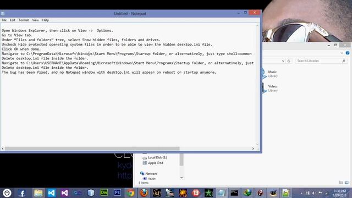352x198 pixels.
Task: Click the line 'Navigate to C:\ProgramData\Microsoft...'
Action: [127, 54]
